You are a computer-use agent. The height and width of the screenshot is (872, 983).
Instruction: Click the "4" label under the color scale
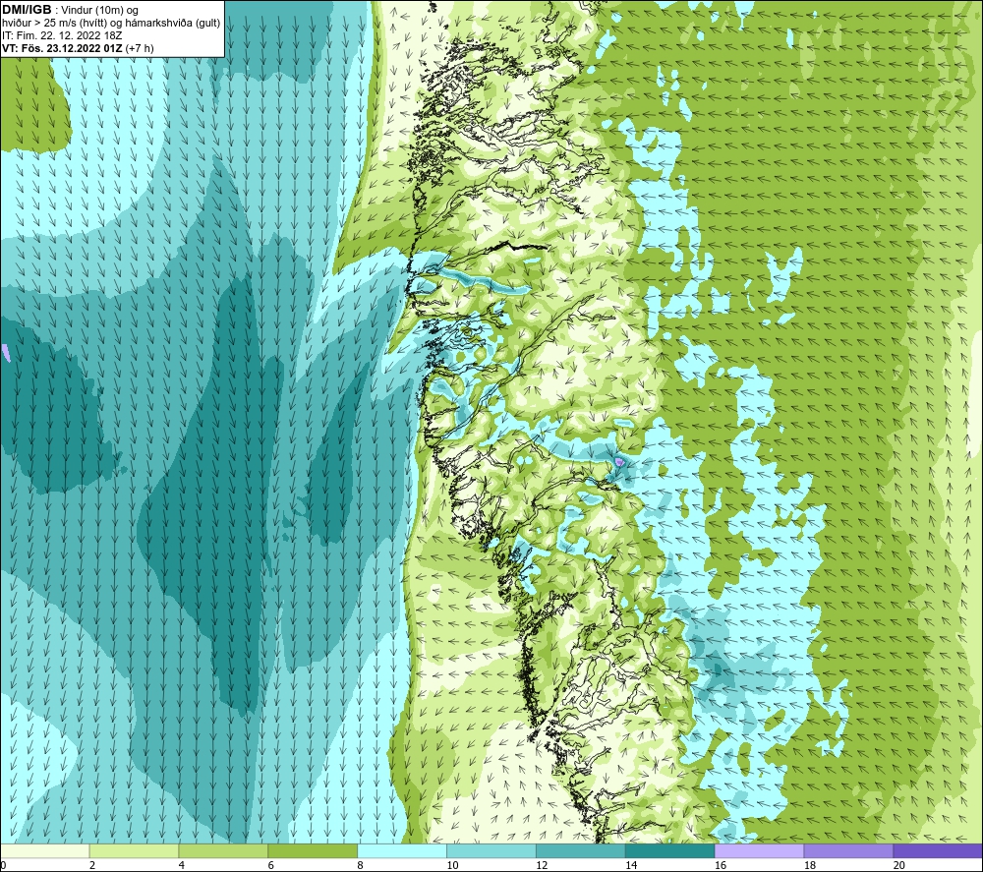[182, 865]
